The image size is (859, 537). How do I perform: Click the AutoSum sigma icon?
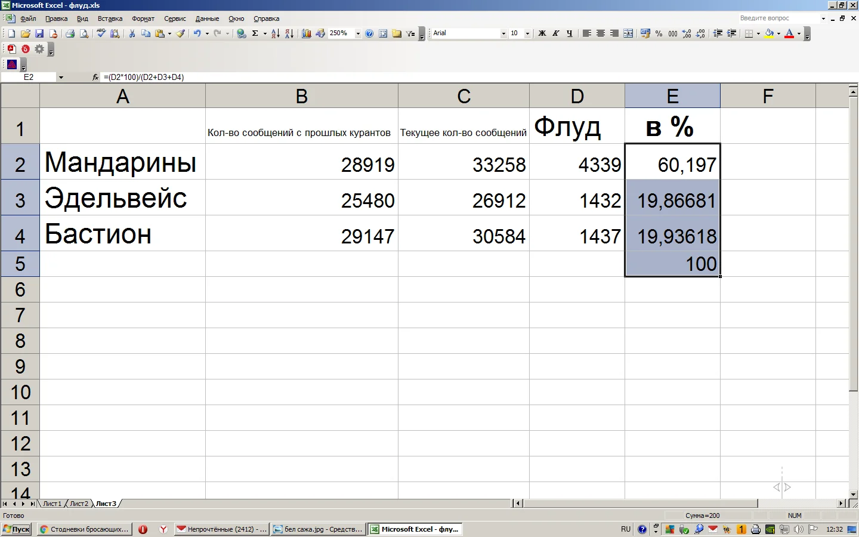tap(255, 33)
